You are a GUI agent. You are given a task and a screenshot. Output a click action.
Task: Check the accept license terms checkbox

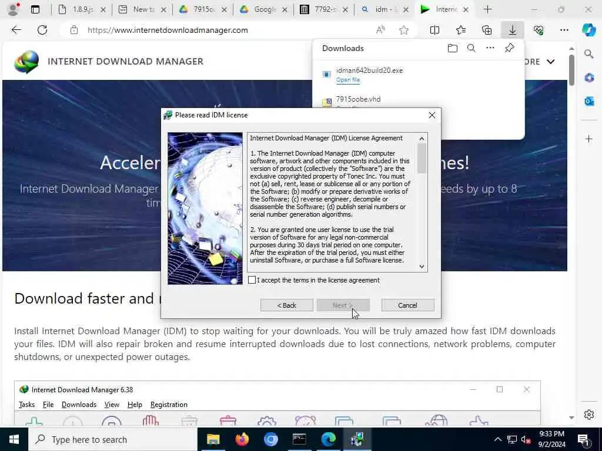coord(252,280)
